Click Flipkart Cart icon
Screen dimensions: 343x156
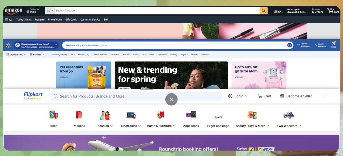point(260,96)
